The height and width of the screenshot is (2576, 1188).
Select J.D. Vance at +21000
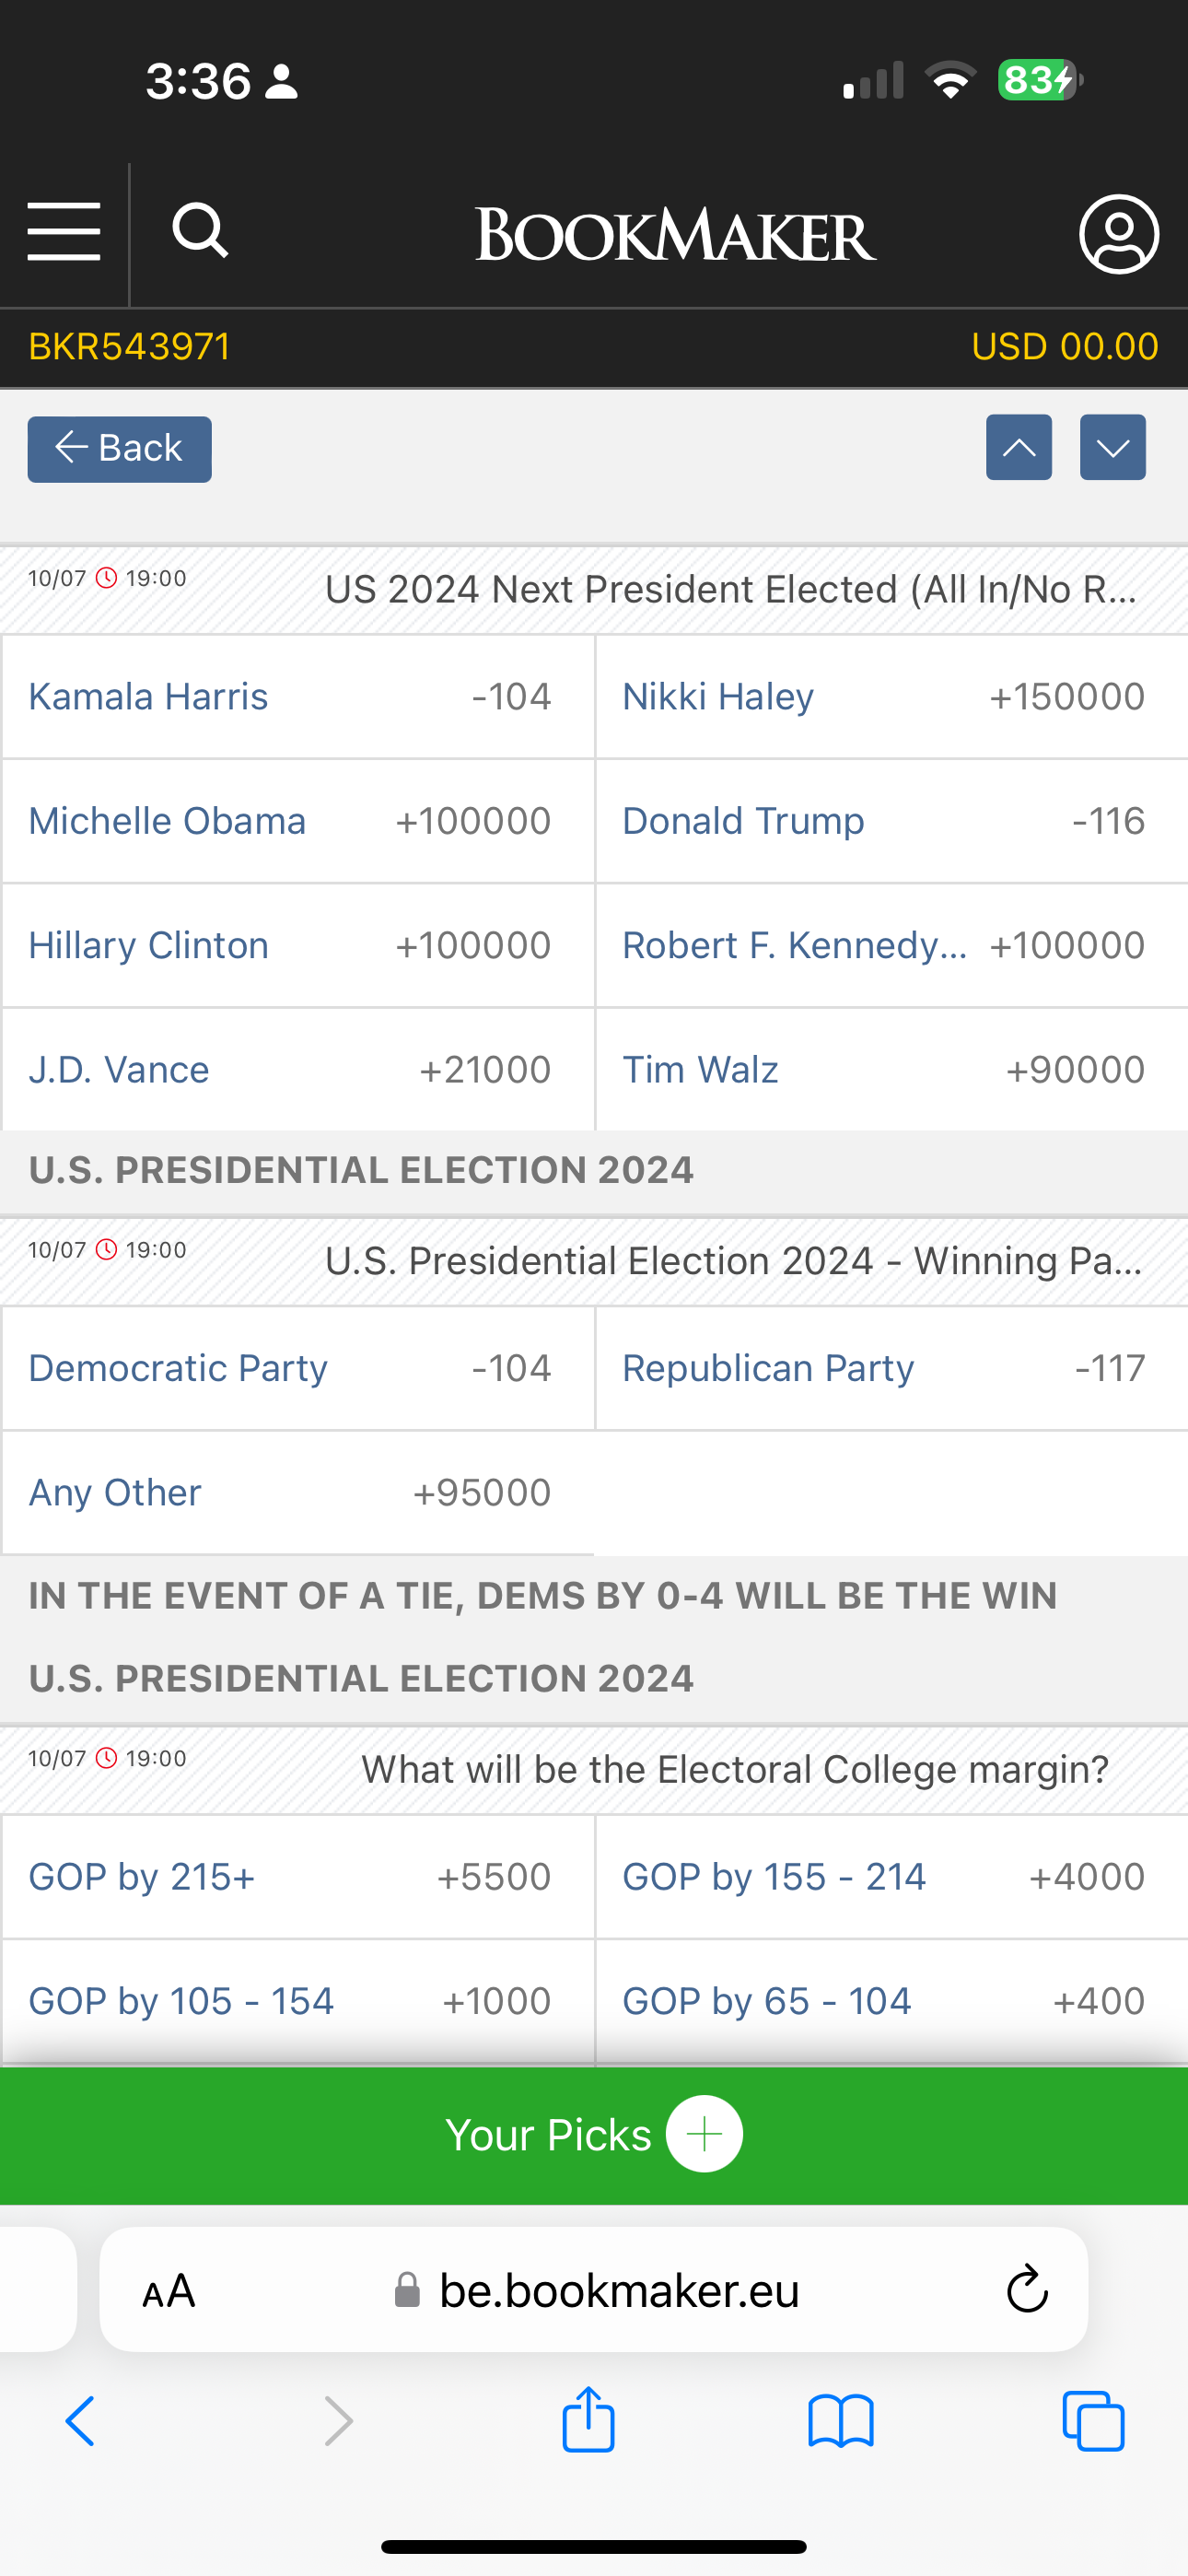pyautogui.click(x=298, y=1070)
